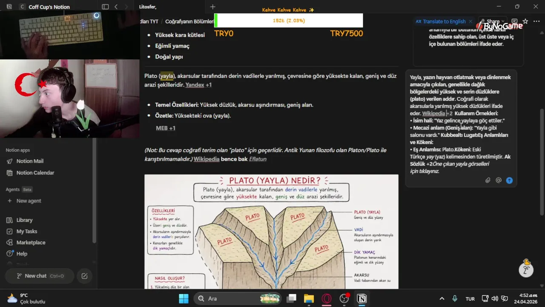Click the @ mention icon in AI chat
Viewport: 545px width, 307px height.
click(x=499, y=180)
